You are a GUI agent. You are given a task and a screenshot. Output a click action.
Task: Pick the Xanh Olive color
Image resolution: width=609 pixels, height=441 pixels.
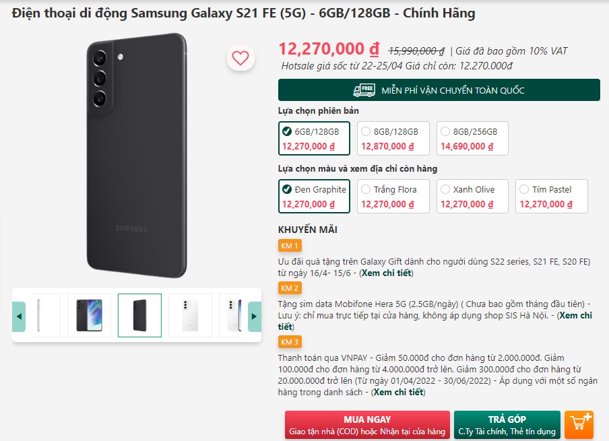(472, 196)
